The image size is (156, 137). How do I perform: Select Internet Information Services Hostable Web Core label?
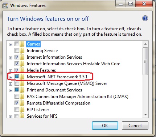[73, 64]
